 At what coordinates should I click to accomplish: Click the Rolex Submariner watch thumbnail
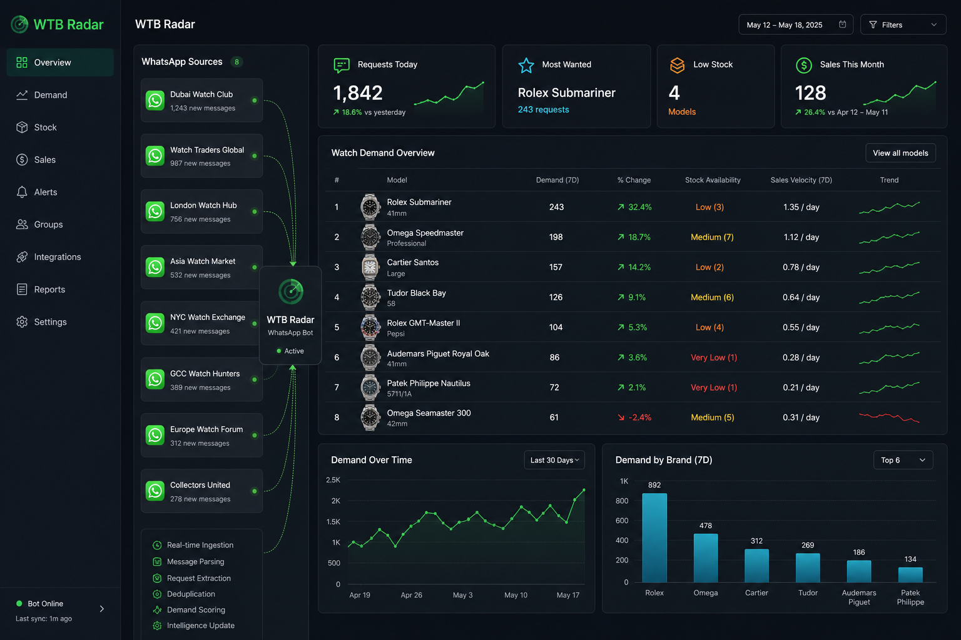point(370,207)
